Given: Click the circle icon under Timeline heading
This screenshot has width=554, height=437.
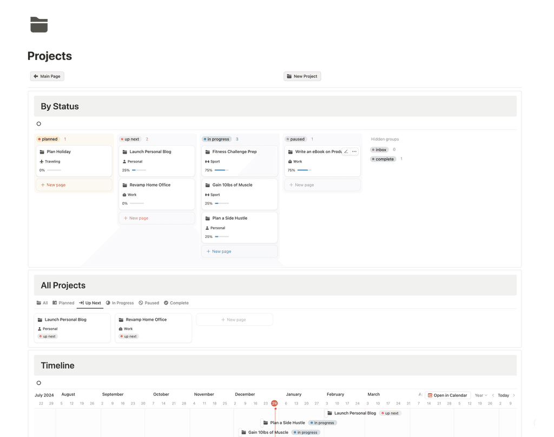Looking at the screenshot, I should [x=39, y=383].
